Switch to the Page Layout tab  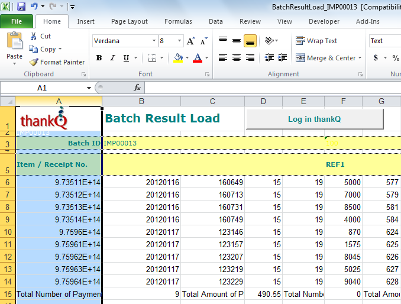[130, 21]
